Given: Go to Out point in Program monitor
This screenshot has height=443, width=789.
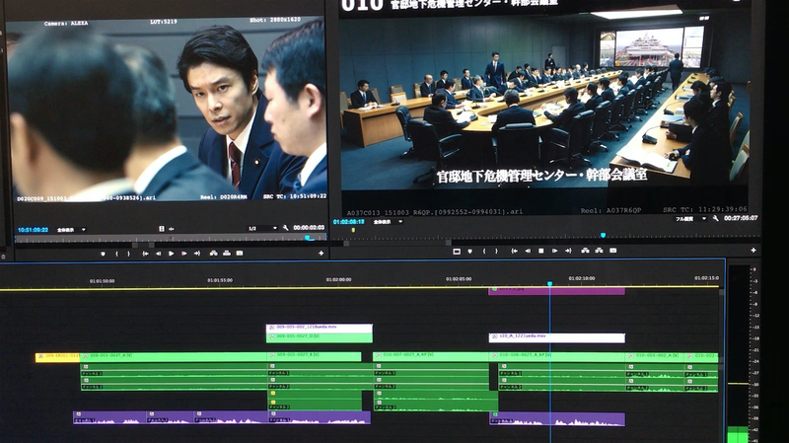Looking at the screenshot, I should 568,251.
